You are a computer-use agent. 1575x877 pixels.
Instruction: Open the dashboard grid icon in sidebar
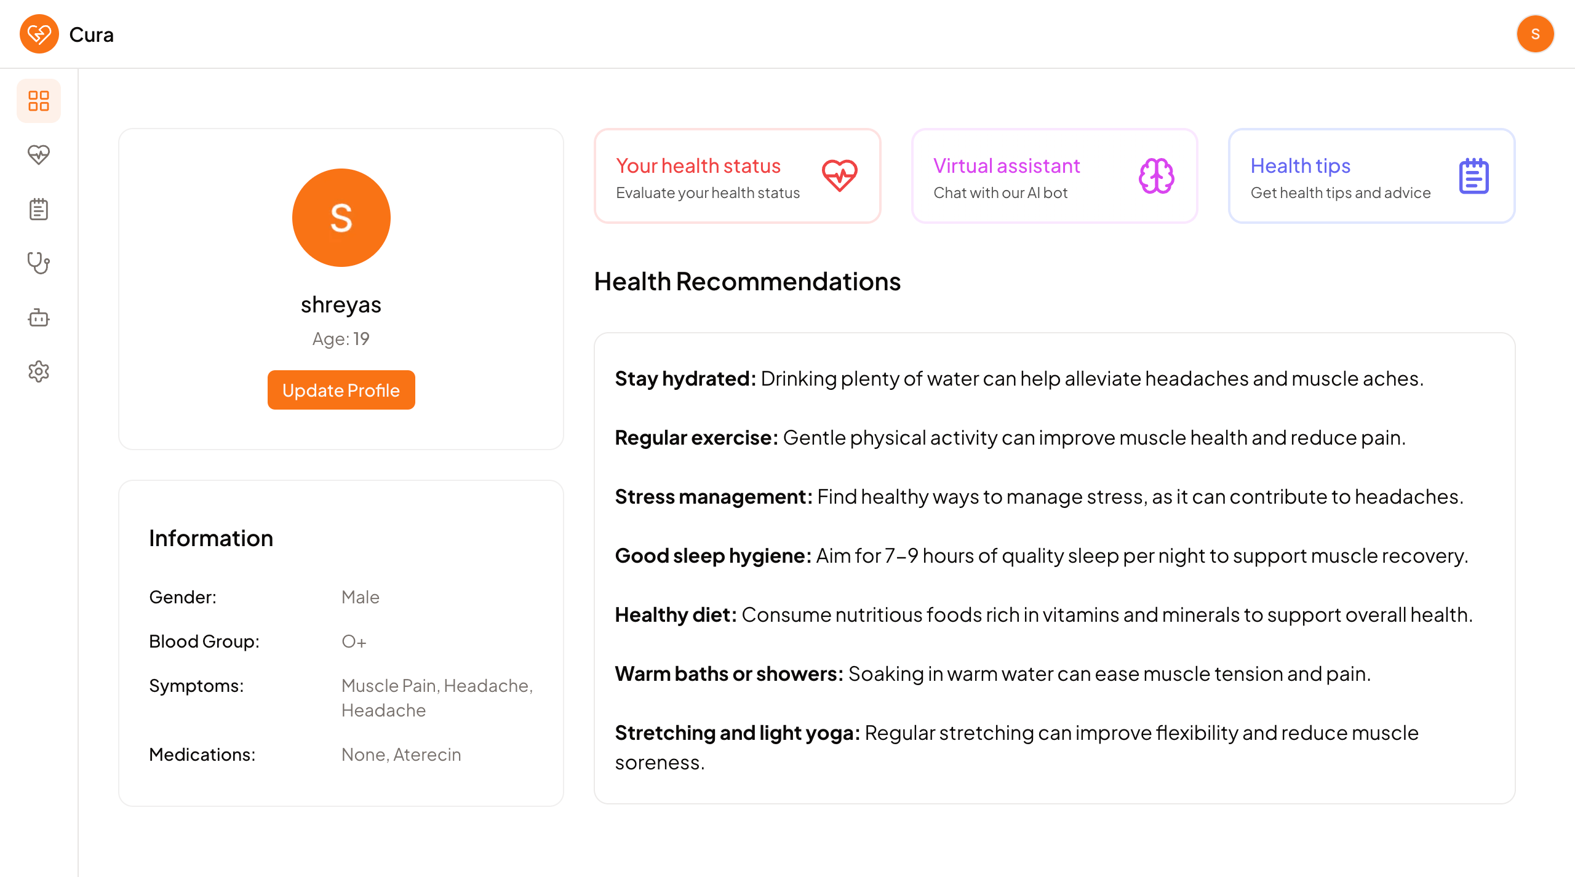pyautogui.click(x=39, y=101)
